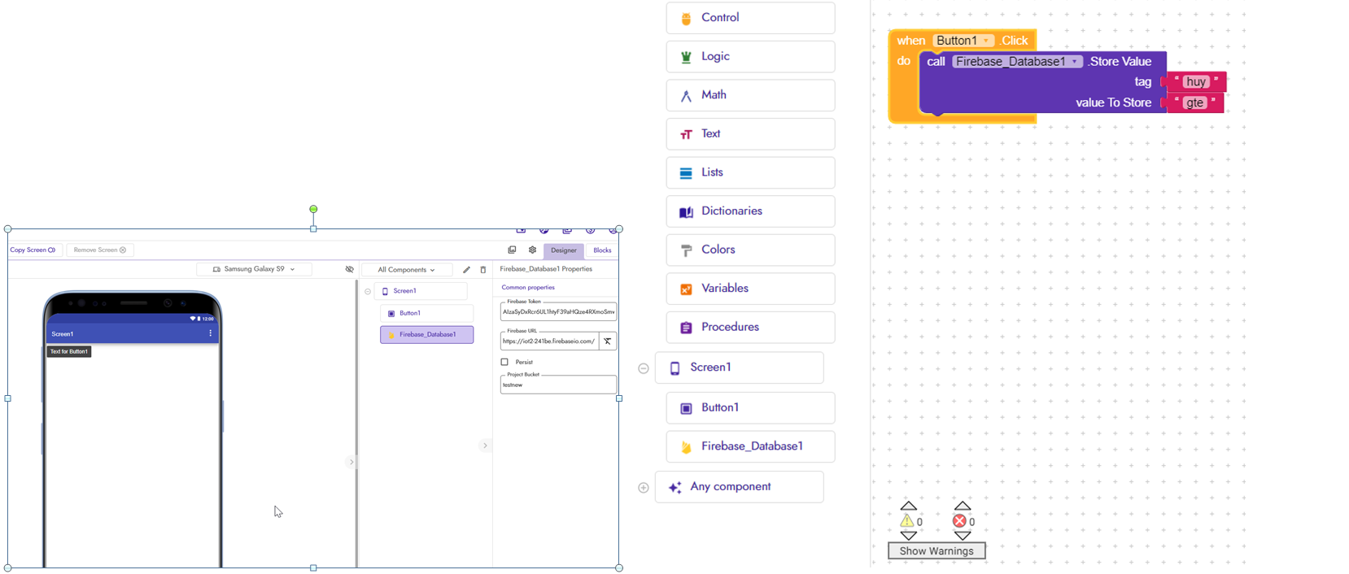Open the Logic blocks category
1349x574 pixels.
tap(749, 57)
